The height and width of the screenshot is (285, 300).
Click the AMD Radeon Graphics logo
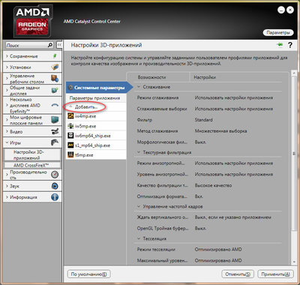click(x=32, y=21)
